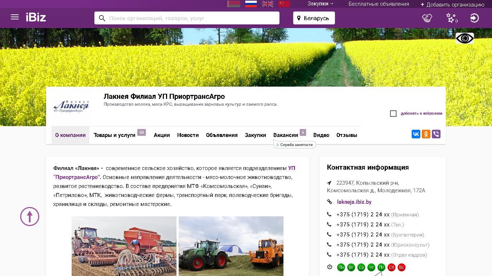Click Добавить организацию link
Screen dimensions: 492x276
pyautogui.click(x=452, y=5)
